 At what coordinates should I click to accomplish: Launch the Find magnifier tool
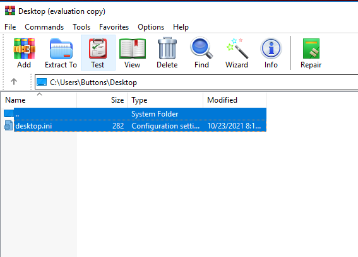[x=201, y=53]
